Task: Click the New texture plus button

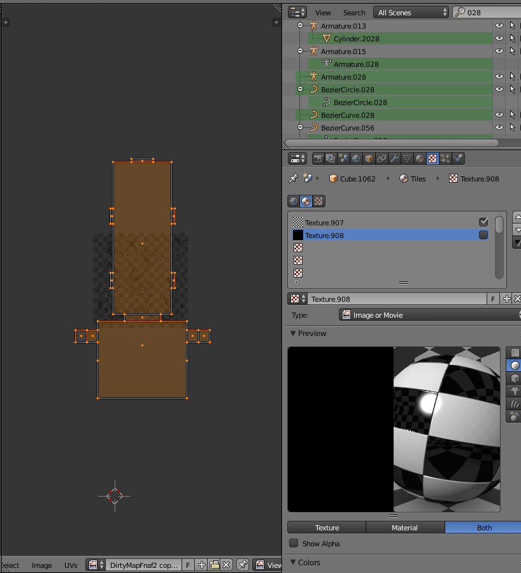Action: 505,299
